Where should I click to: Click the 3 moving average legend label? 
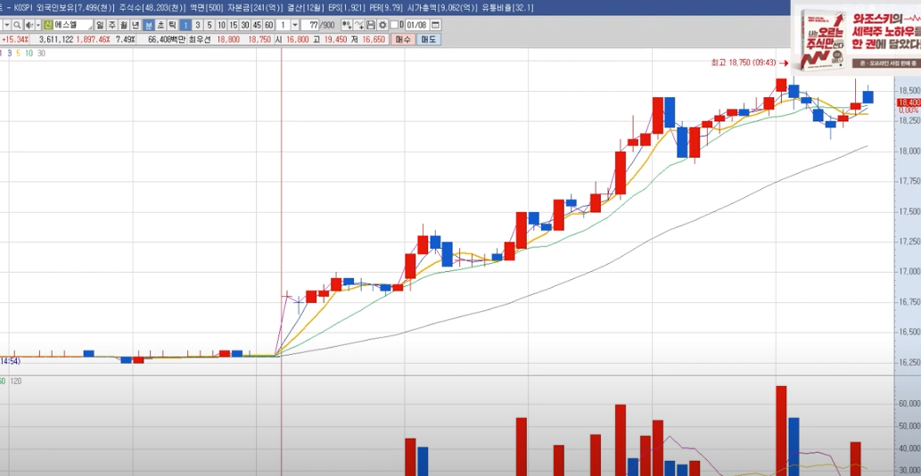tap(10, 53)
